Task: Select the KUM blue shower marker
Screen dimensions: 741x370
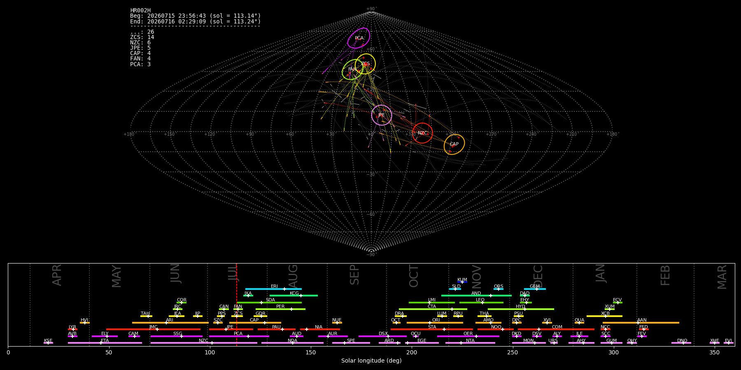Action: [x=462, y=282]
